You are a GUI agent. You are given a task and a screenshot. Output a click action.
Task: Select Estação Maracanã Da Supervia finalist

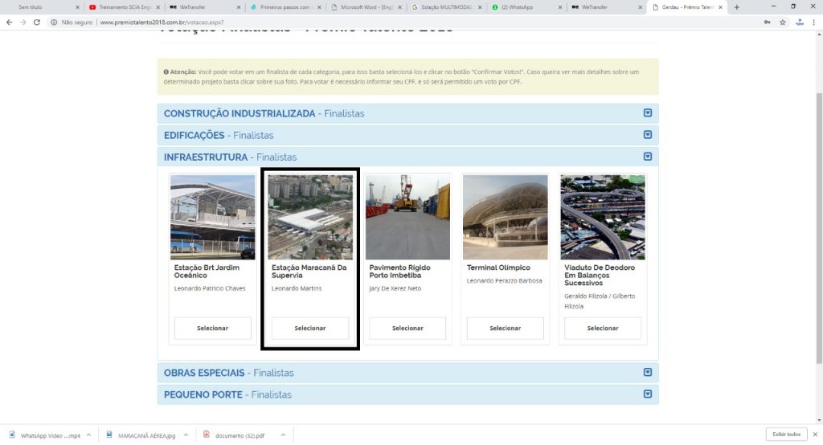point(310,328)
